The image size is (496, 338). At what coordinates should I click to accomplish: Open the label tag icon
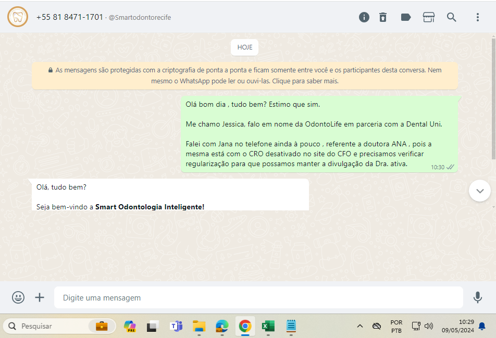point(406,17)
